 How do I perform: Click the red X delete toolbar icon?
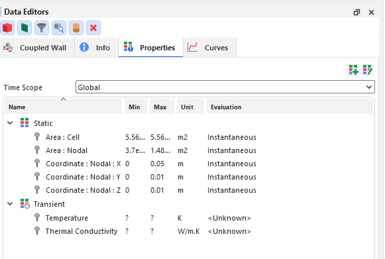pyautogui.click(x=93, y=28)
